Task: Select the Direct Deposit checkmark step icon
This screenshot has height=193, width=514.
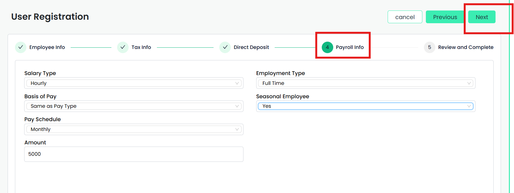Action: (x=225, y=47)
